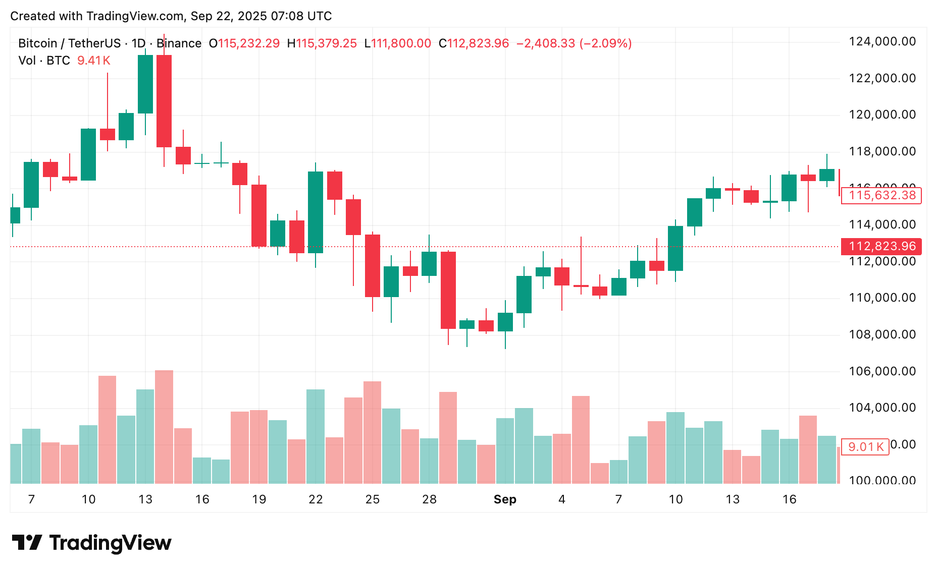Click the low price value L111,800.00
Viewport: 937px width, 573px height.
(398, 43)
